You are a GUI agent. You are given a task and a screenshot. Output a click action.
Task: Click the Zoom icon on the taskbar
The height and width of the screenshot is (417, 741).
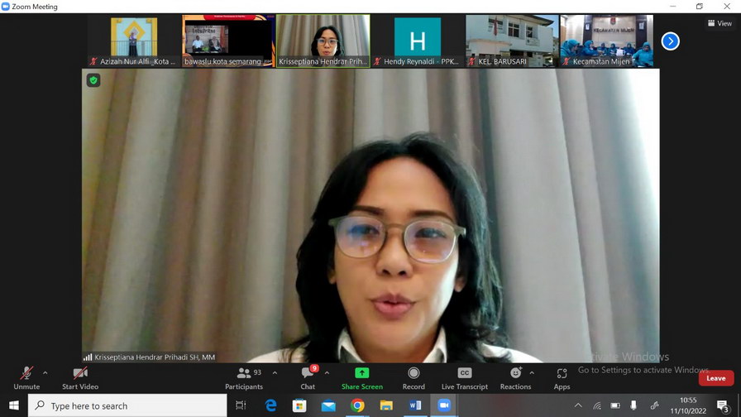coord(444,405)
